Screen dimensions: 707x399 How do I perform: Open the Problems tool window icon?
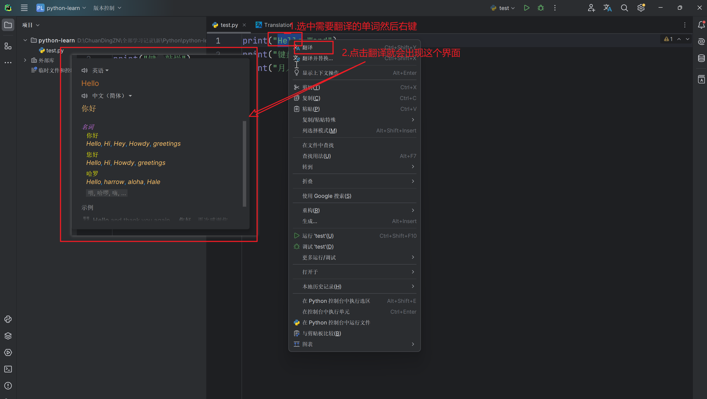[x=8, y=386]
